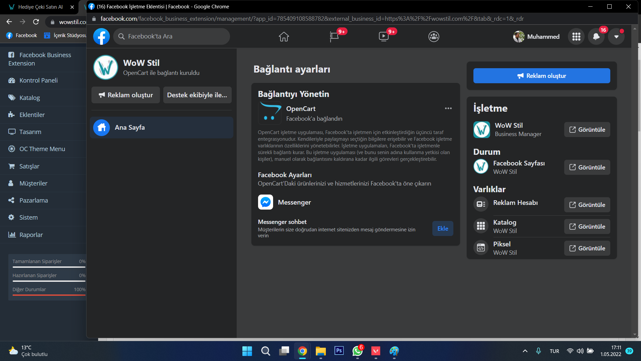The image size is (641, 361).
Task: Expand Pazarlama in OpenCart sidebar
Action: point(43,201)
